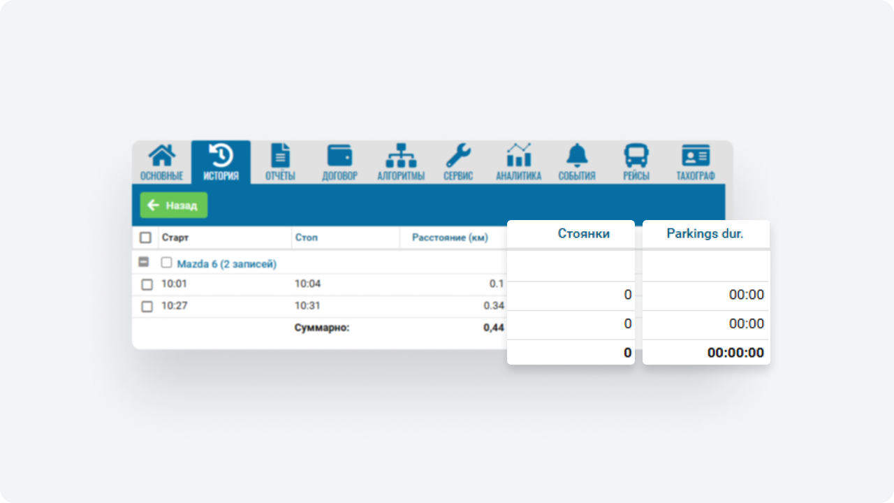Screen dimensions: 894x503
Task: Open the Mazda 6 (2 записей) link
Action: [x=226, y=264]
